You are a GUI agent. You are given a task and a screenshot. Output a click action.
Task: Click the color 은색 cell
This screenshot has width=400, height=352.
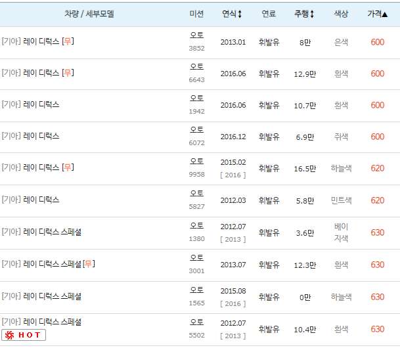pos(341,42)
